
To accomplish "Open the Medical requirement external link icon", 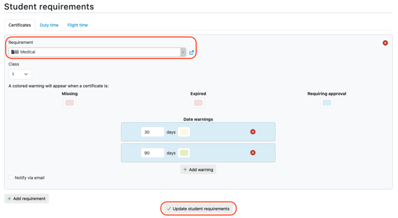I will coord(191,52).
